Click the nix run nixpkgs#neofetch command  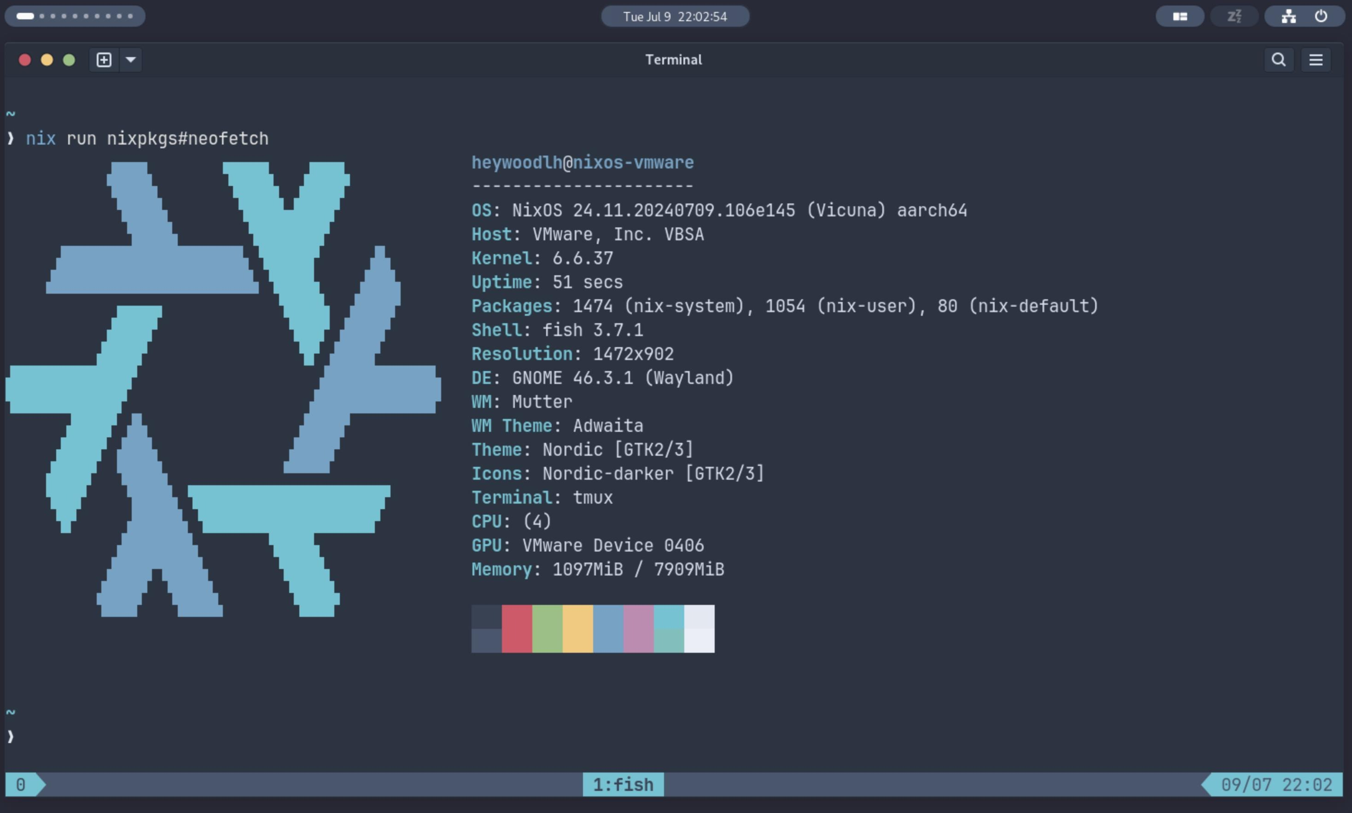pos(147,139)
